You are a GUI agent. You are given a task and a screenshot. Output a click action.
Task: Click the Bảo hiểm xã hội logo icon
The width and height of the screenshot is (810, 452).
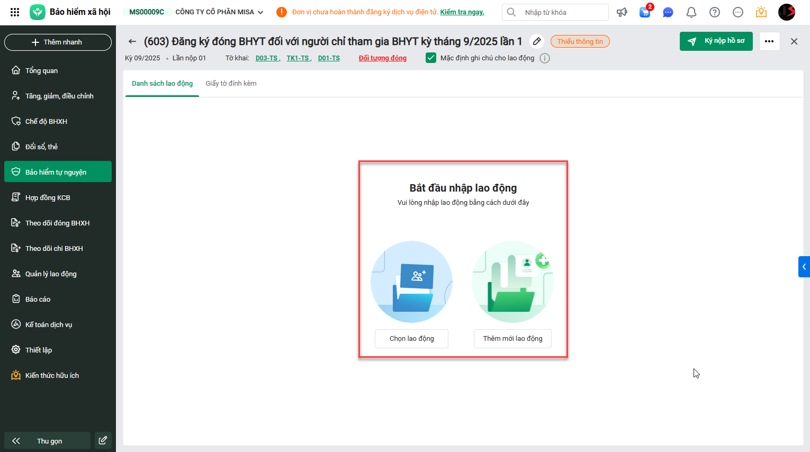pos(38,12)
